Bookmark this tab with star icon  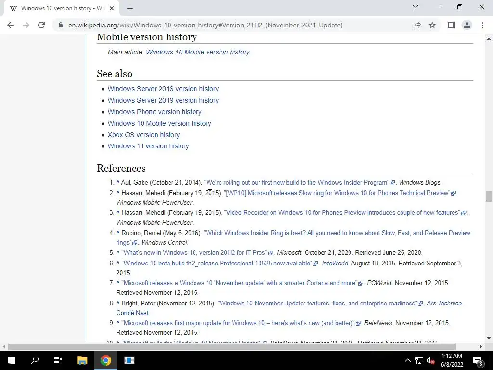432,25
